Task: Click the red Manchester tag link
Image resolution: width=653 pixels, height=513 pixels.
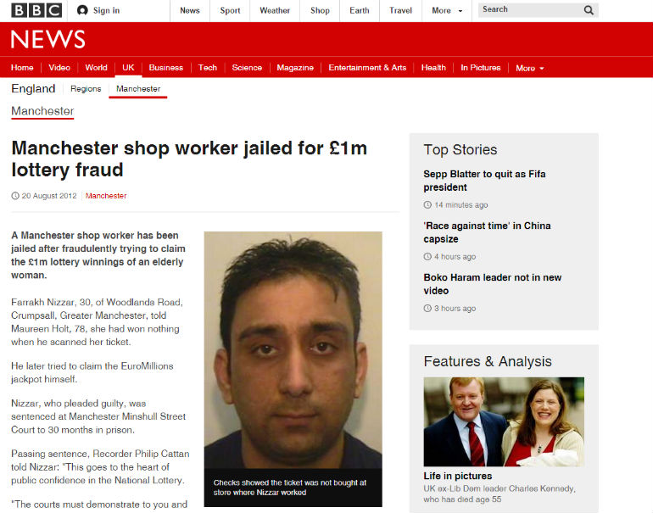Action: point(106,196)
